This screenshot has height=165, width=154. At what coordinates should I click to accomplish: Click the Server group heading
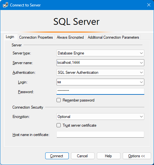17,45
